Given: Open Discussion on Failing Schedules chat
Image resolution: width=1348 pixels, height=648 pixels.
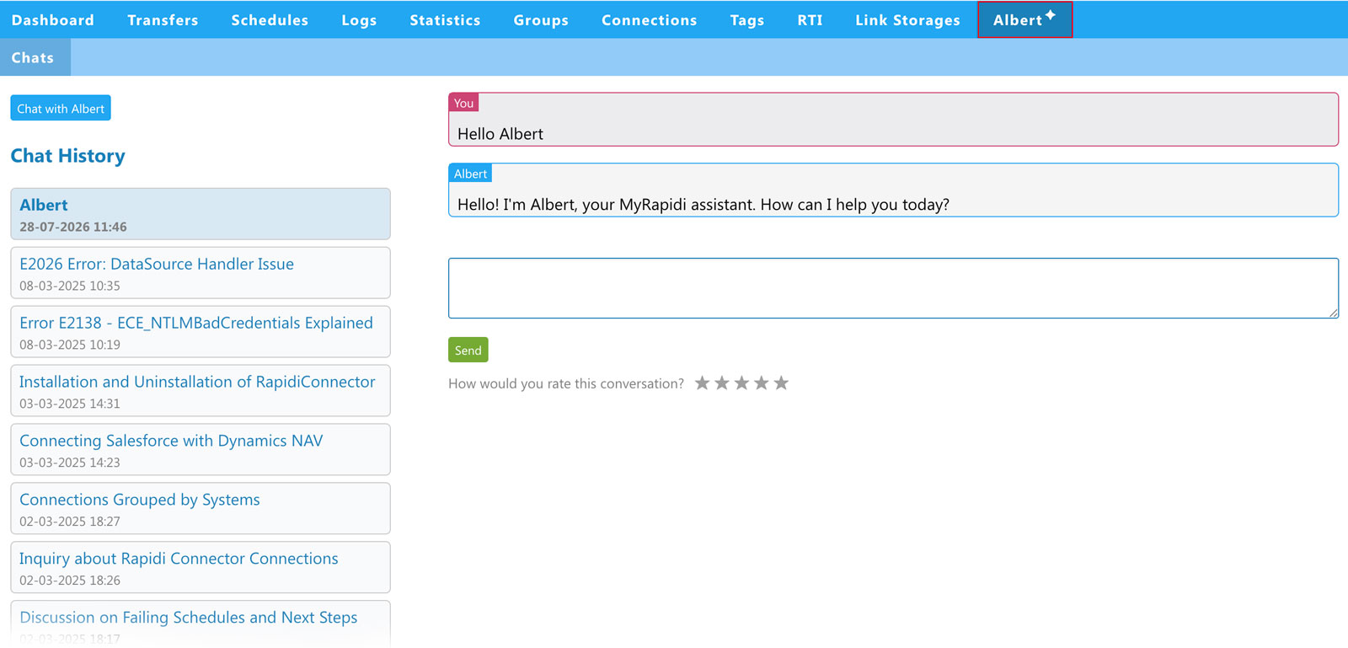Looking at the screenshot, I should [x=201, y=624].
